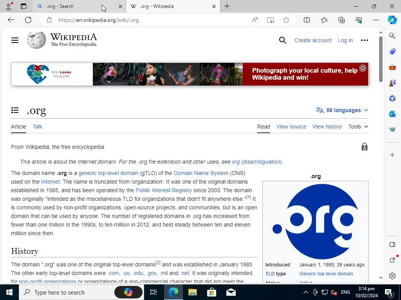Open sidebar Shopping tag icon

pos(392,52)
